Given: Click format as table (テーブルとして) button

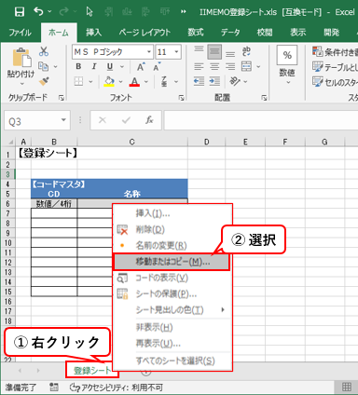Looking at the screenshot, I should tap(336, 67).
